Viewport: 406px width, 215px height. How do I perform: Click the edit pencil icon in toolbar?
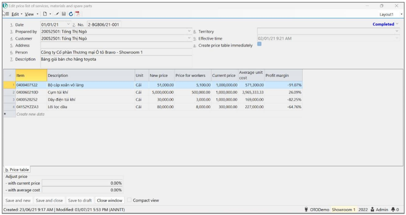[57, 14]
